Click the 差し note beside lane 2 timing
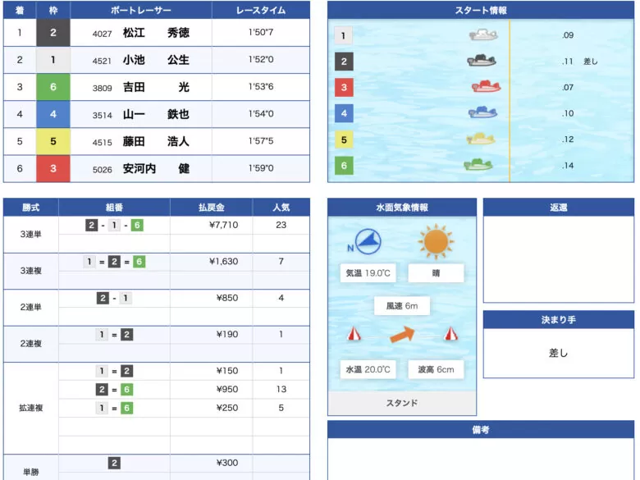The width and height of the screenshot is (640, 480). click(x=590, y=62)
